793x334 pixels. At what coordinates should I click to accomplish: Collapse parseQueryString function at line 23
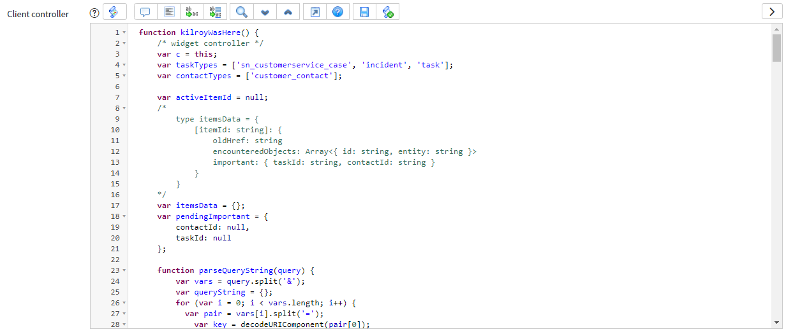124,270
